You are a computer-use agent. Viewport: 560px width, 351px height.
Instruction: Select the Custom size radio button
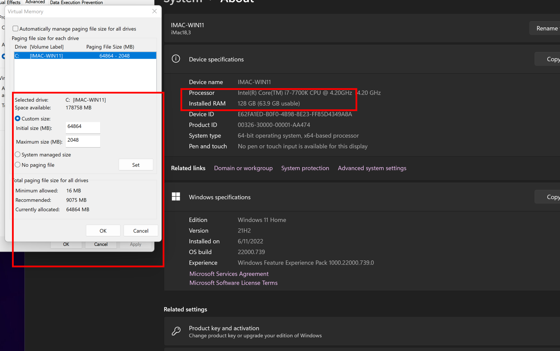(18, 118)
